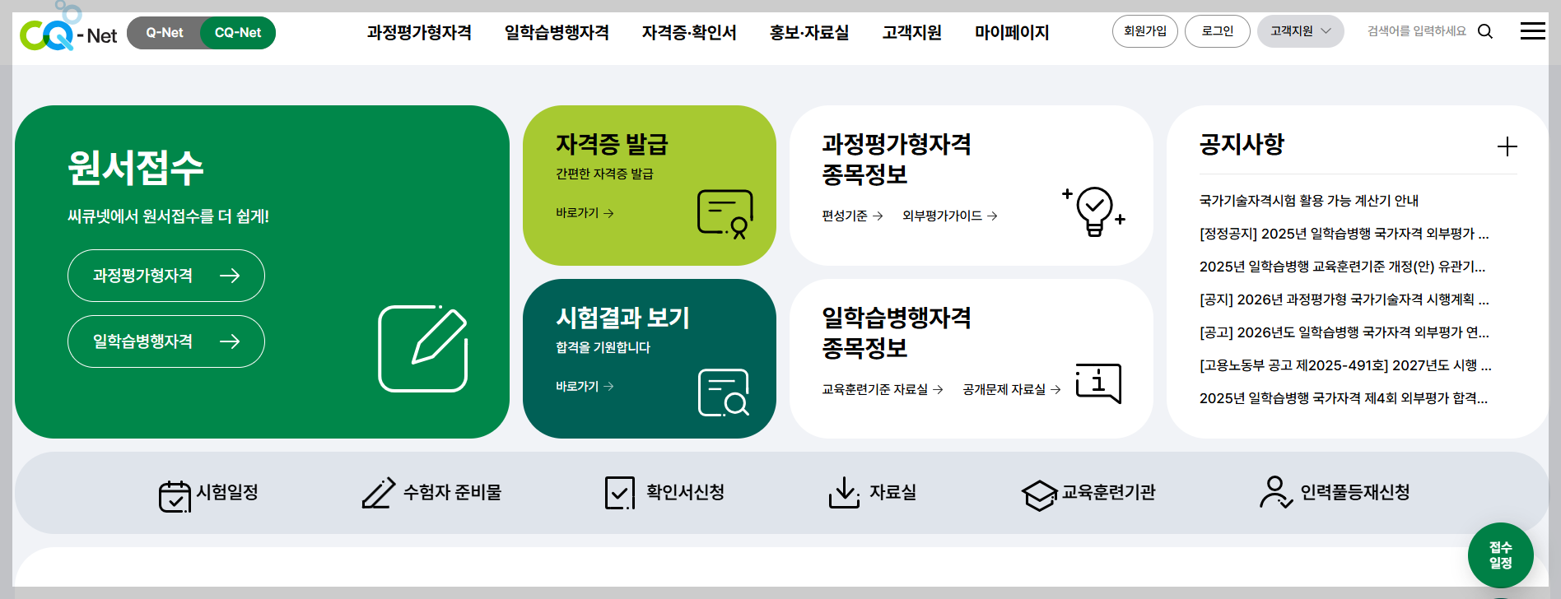This screenshot has height=599, width=1561.
Task: Open the 편성기준 link
Action: coord(852,216)
